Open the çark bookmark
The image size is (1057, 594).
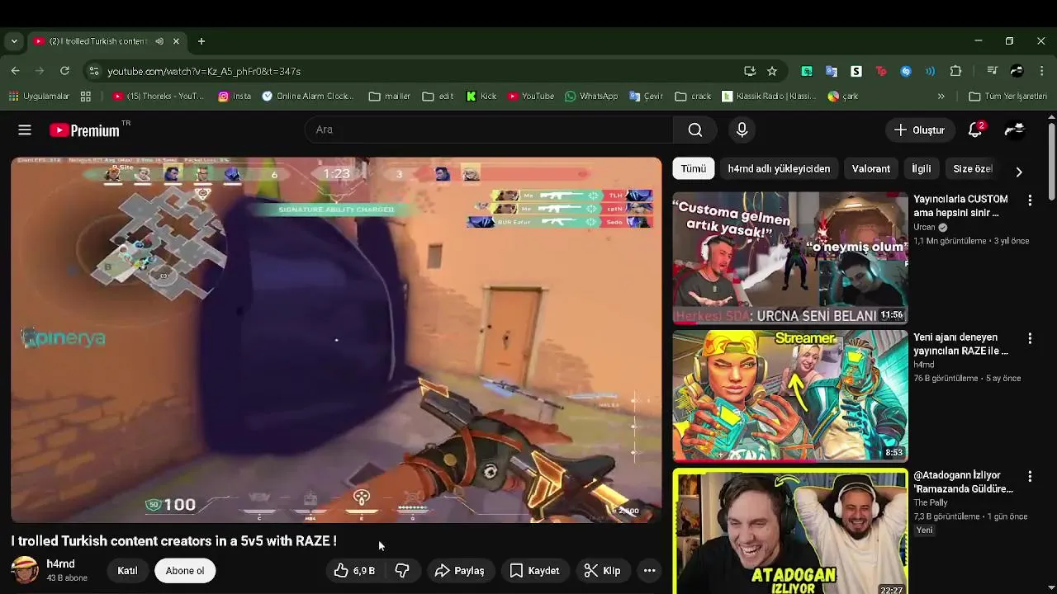pos(843,97)
